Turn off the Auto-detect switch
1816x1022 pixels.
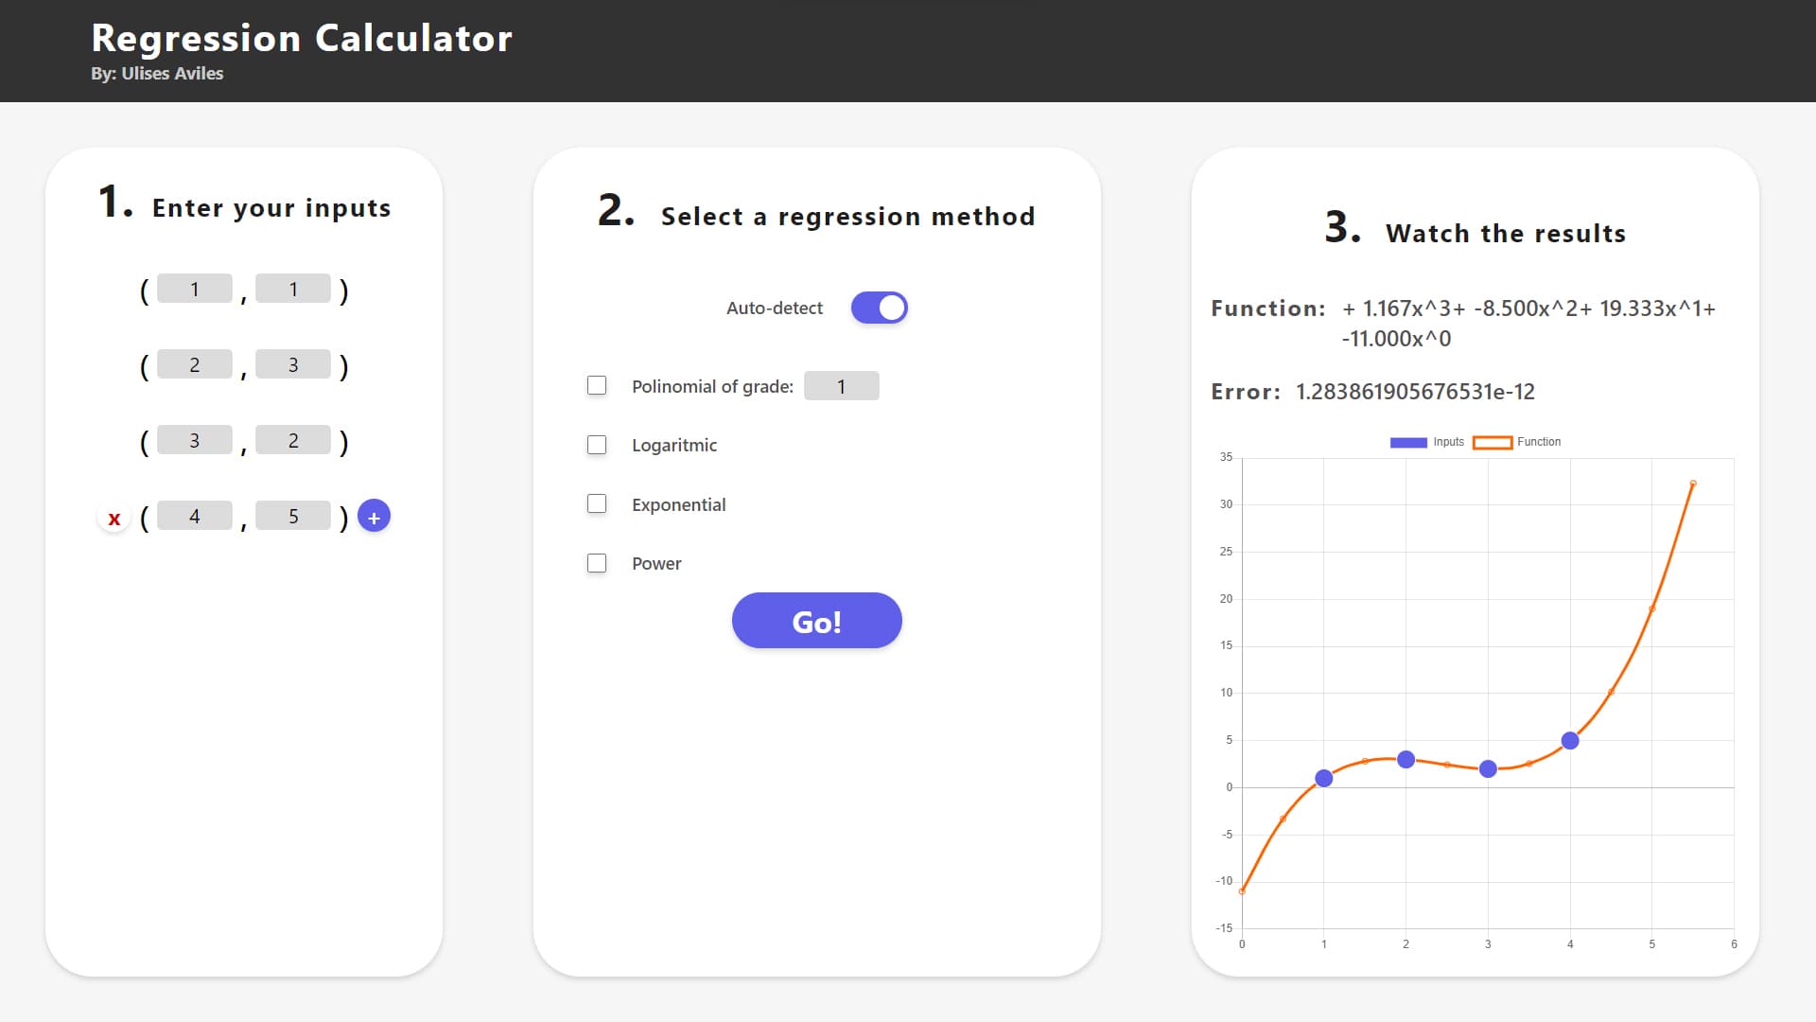click(x=879, y=308)
